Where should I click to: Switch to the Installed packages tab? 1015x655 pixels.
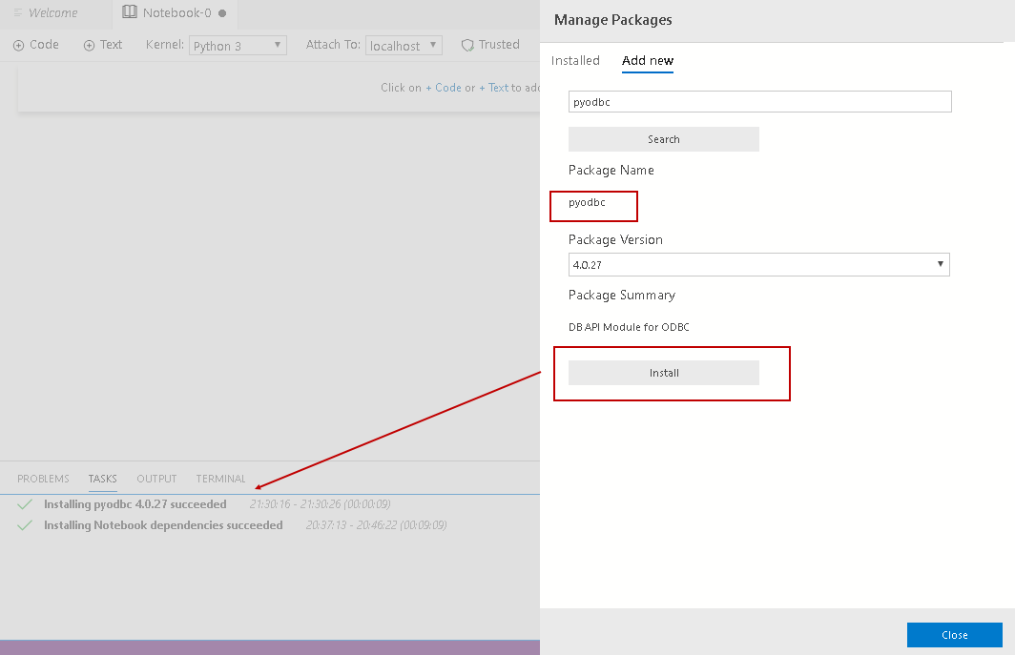click(x=575, y=61)
